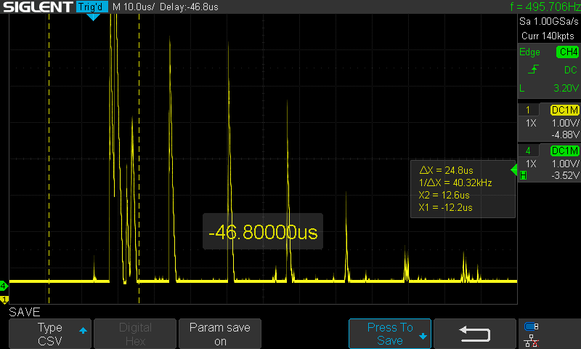Click channel 4 DC1M coupling badge

565,151
